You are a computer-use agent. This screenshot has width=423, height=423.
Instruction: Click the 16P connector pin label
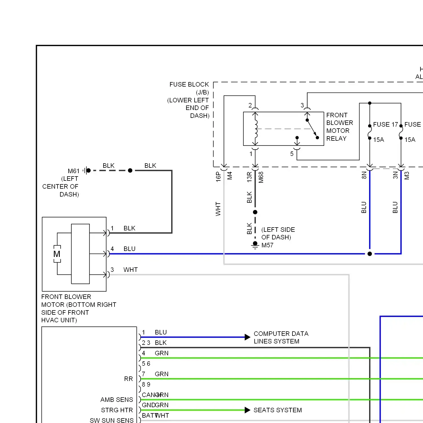(218, 177)
